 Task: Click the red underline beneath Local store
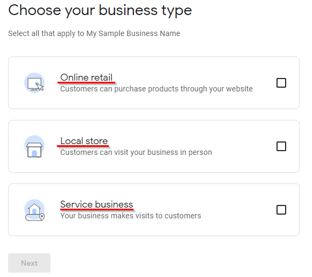(x=83, y=146)
